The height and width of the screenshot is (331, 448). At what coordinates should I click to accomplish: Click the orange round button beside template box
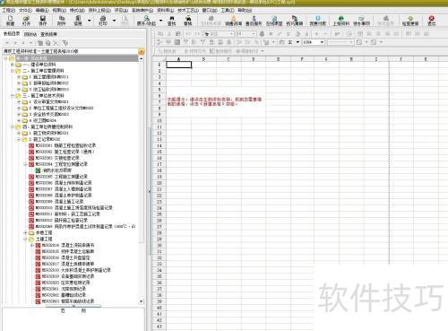tap(142, 52)
